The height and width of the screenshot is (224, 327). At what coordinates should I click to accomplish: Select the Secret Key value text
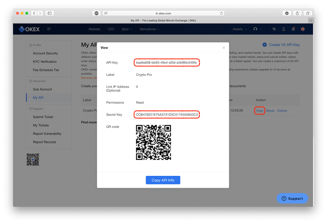tap(167, 115)
